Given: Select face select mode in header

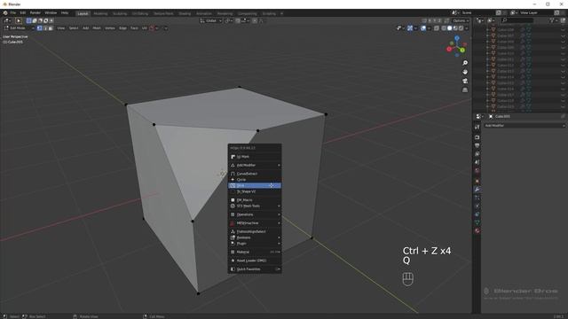Looking at the screenshot, I should pos(51,27).
